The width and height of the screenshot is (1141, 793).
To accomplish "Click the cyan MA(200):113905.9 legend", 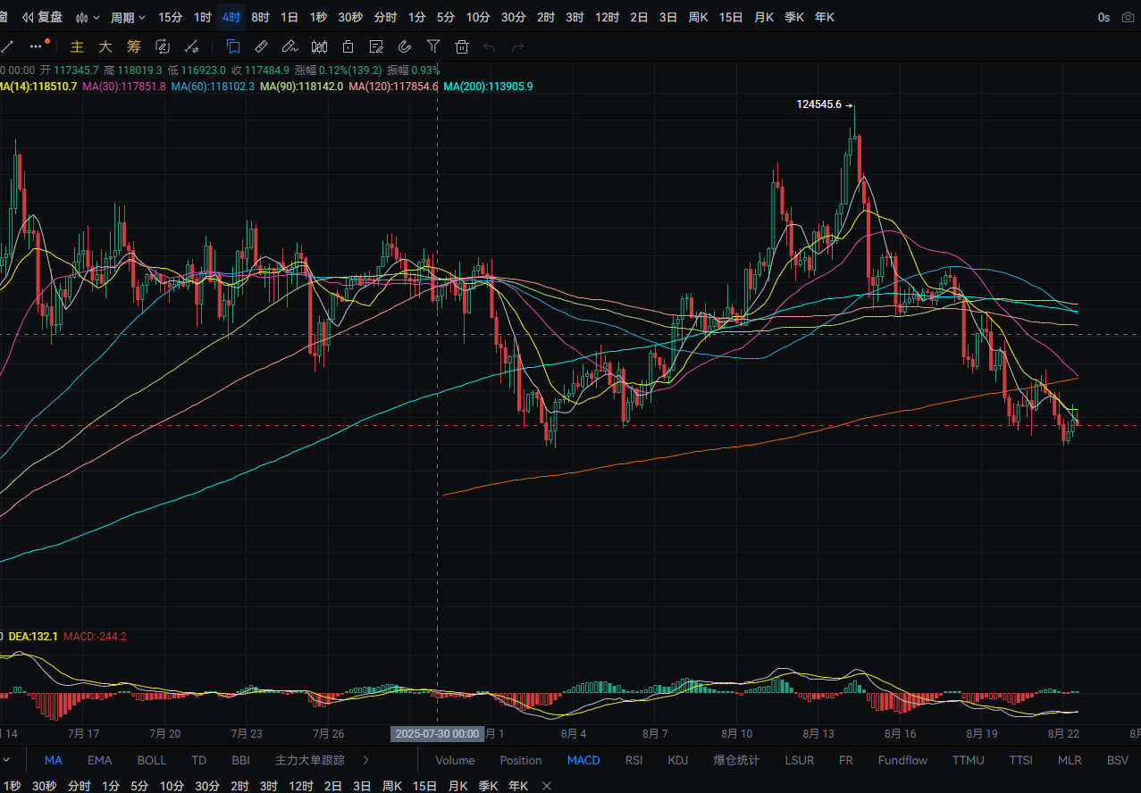I will [488, 87].
